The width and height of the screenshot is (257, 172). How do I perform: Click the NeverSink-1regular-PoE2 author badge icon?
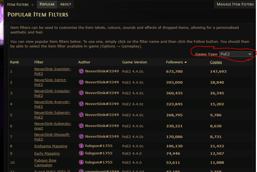click(81, 93)
